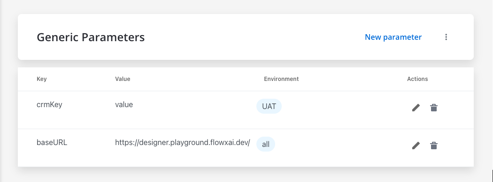Click the Generic Parameters heading
This screenshot has width=493, height=182.
[91, 37]
